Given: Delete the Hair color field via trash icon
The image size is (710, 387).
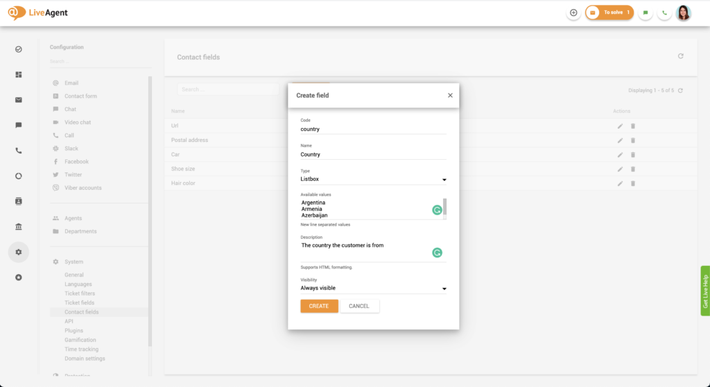Looking at the screenshot, I should click(x=632, y=183).
